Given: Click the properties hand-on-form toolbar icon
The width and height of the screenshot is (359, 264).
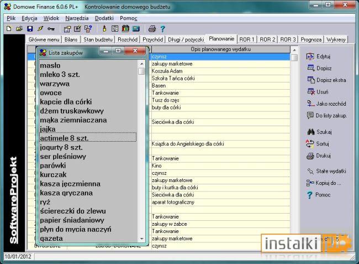Looking at the screenshot, I should [67, 29].
